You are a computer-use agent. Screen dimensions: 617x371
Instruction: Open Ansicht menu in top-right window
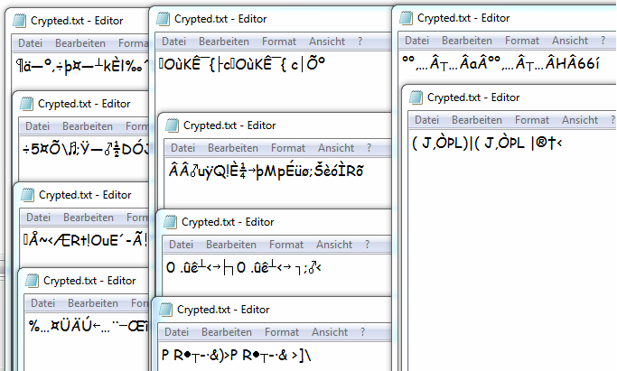click(x=569, y=41)
